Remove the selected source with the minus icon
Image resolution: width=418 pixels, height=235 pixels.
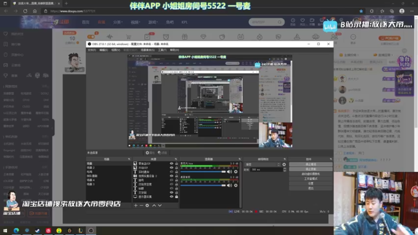pyautogui.click(x=141, y=205)
